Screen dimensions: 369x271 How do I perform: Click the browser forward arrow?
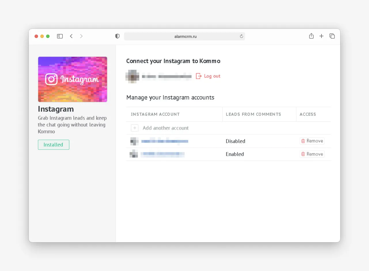[x=81, y=36]
